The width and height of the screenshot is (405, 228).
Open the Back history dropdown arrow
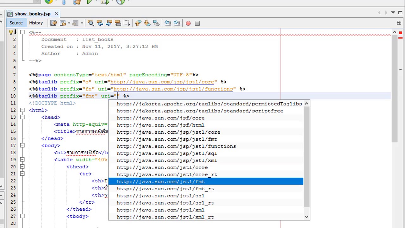pyautogui.click(x=69, y=23)
